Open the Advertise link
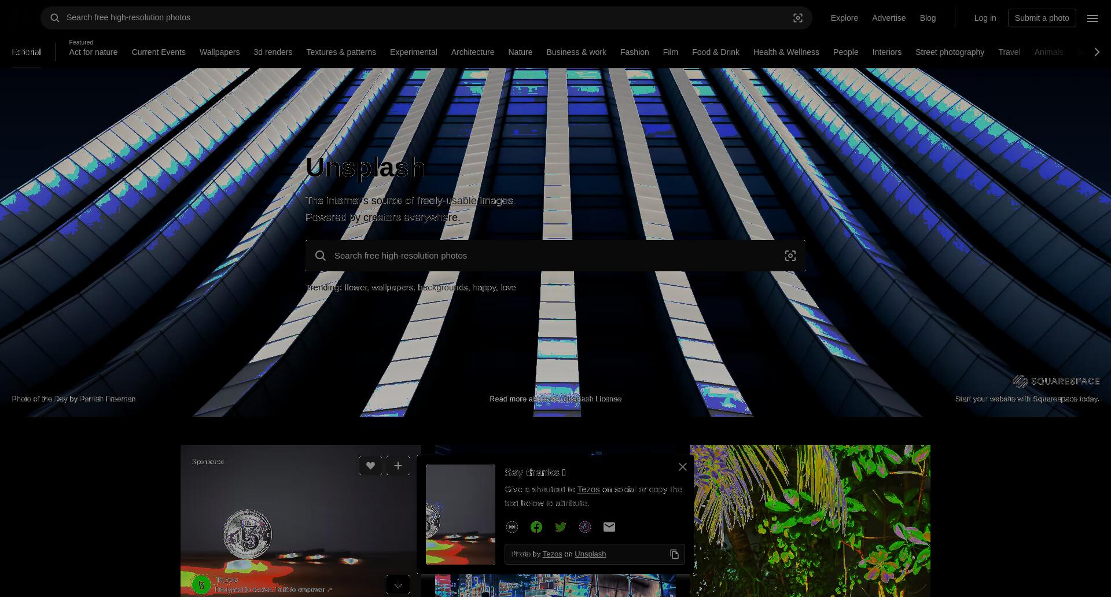Viewport: 1111px width, 597px height. tap(889, 18)
